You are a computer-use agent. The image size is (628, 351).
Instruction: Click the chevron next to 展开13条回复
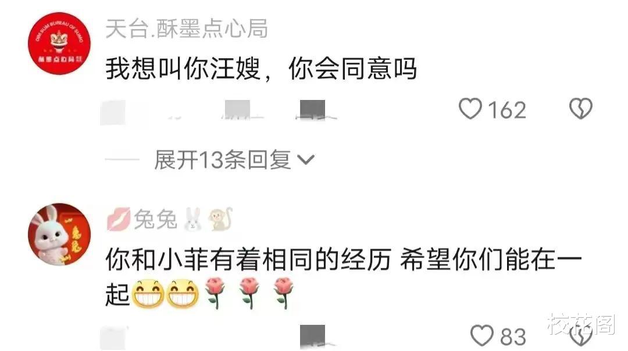pos(306,160)
